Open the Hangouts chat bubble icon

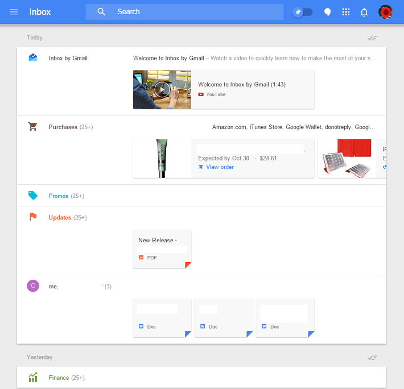328,12
